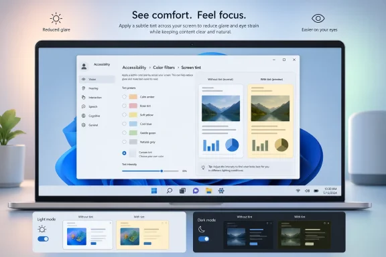Screen dimensions: 386x257
Task: Open the Custom tint color swatch
Action: click(x=133, y=153)
